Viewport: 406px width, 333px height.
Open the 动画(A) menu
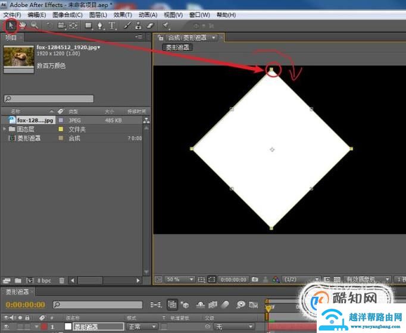148,15
